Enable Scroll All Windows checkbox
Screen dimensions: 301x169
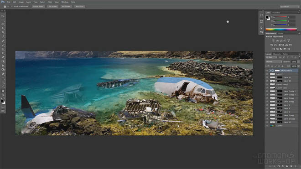pos(12,6)
